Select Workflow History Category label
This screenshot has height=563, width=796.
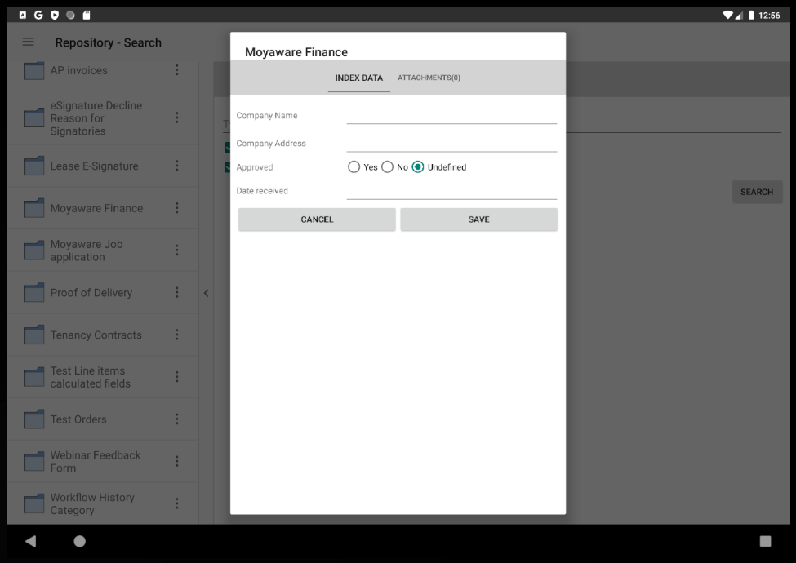click(92, 503)
